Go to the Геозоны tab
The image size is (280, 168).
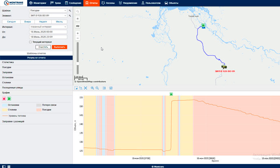point(108,3)
